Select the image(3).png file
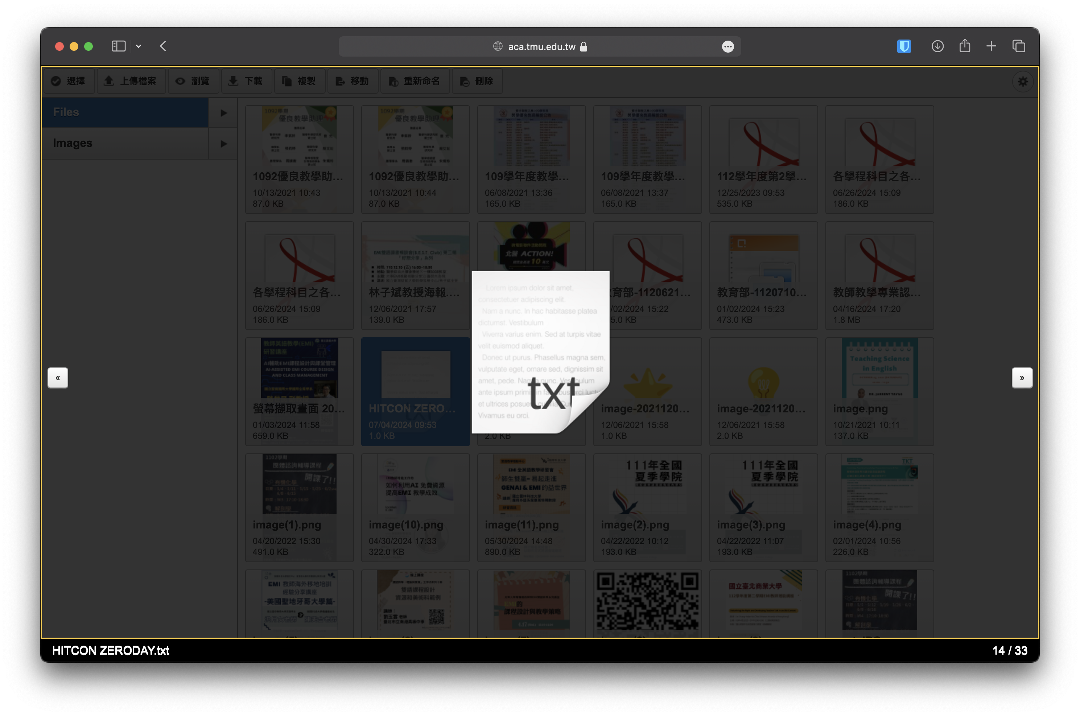This screenshot has height=716, width=1080. point(763,508)
